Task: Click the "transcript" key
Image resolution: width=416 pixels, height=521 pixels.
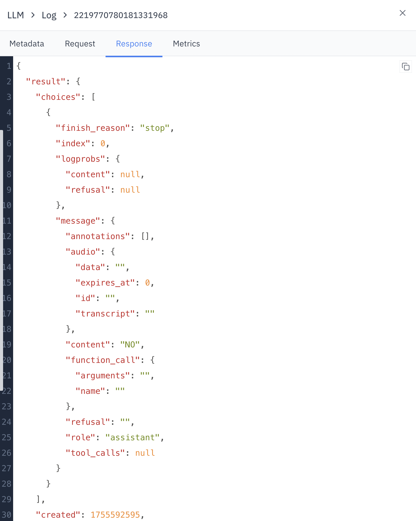Action: click(x=105, y=314)
